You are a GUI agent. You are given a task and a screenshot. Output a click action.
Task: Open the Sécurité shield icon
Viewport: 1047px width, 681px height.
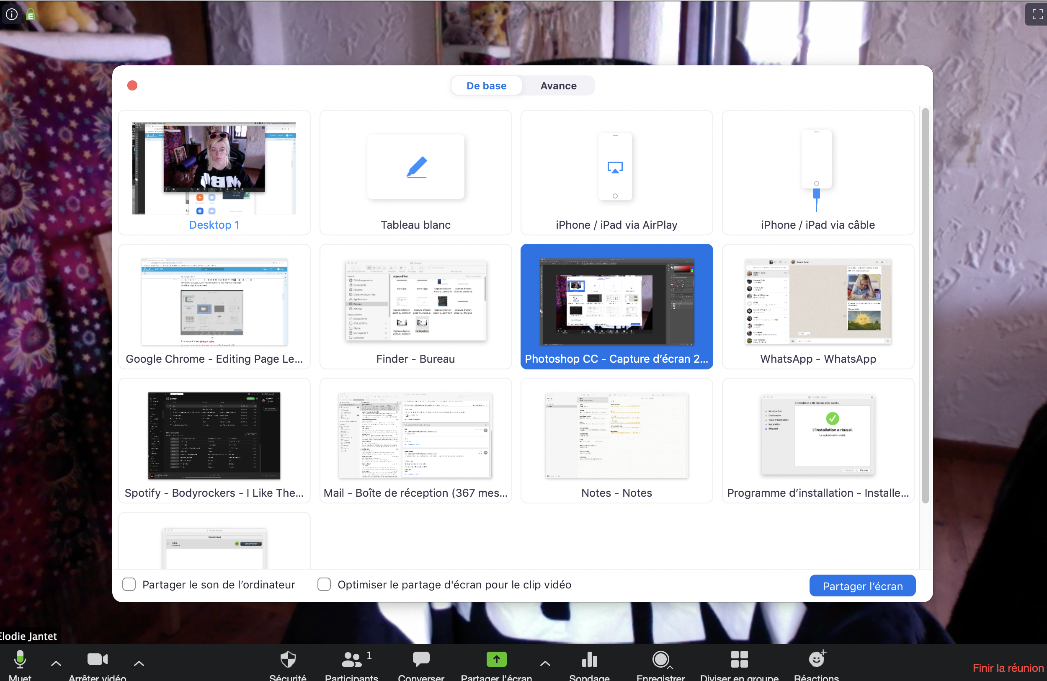(288, 659)
